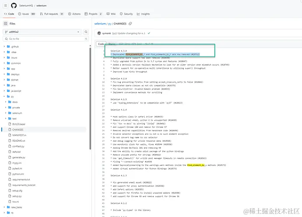The image size is (302, 217).
Task: Open selenium breadcrumb link
Action: [x=100, y=24]
